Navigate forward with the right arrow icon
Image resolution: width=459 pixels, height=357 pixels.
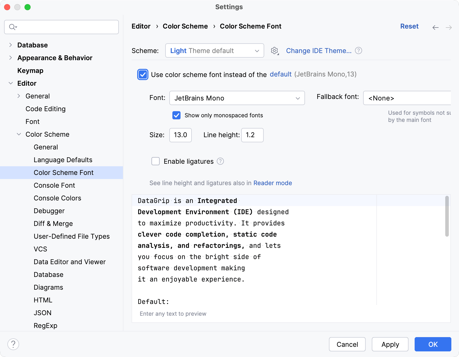pyautogui.click(x=449, y=27)
